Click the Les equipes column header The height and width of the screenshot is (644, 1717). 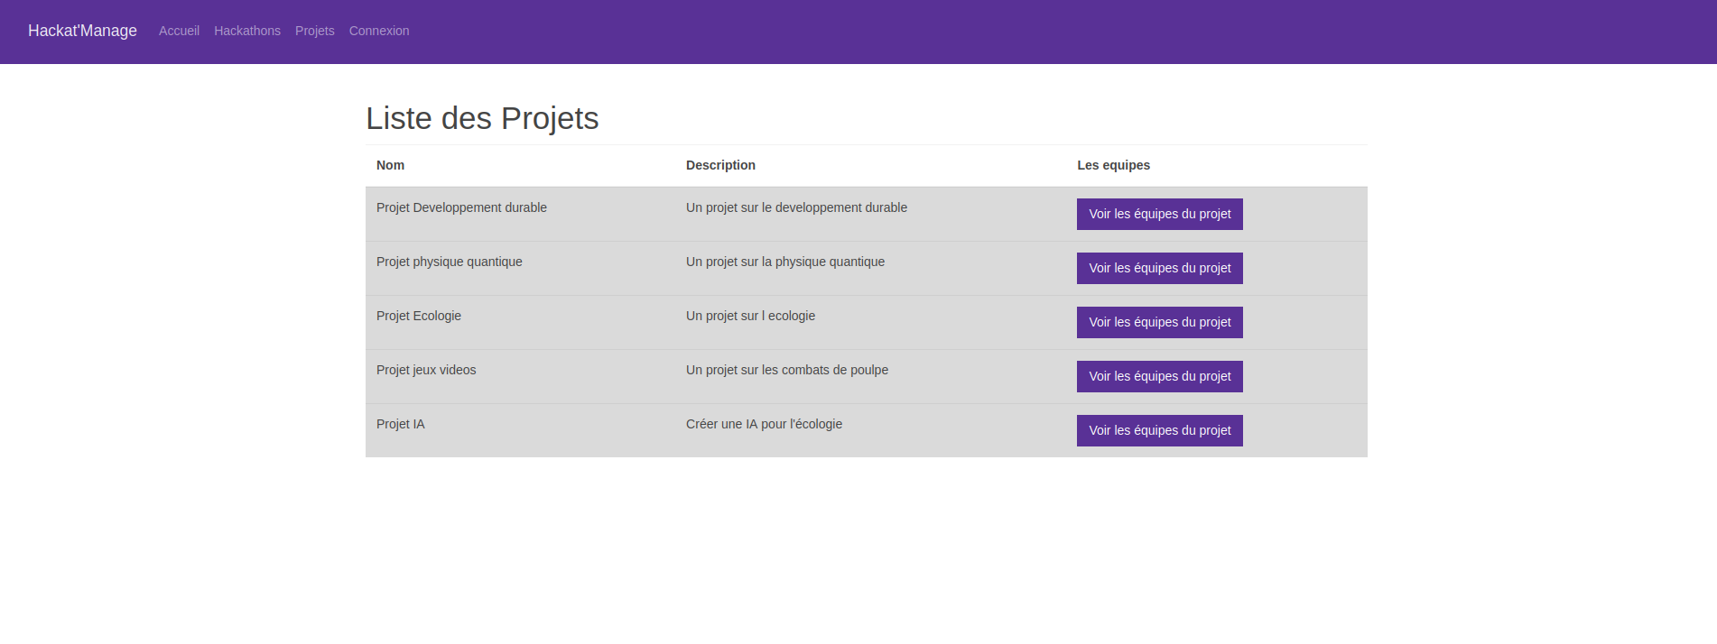click(x=1113, y=165)
